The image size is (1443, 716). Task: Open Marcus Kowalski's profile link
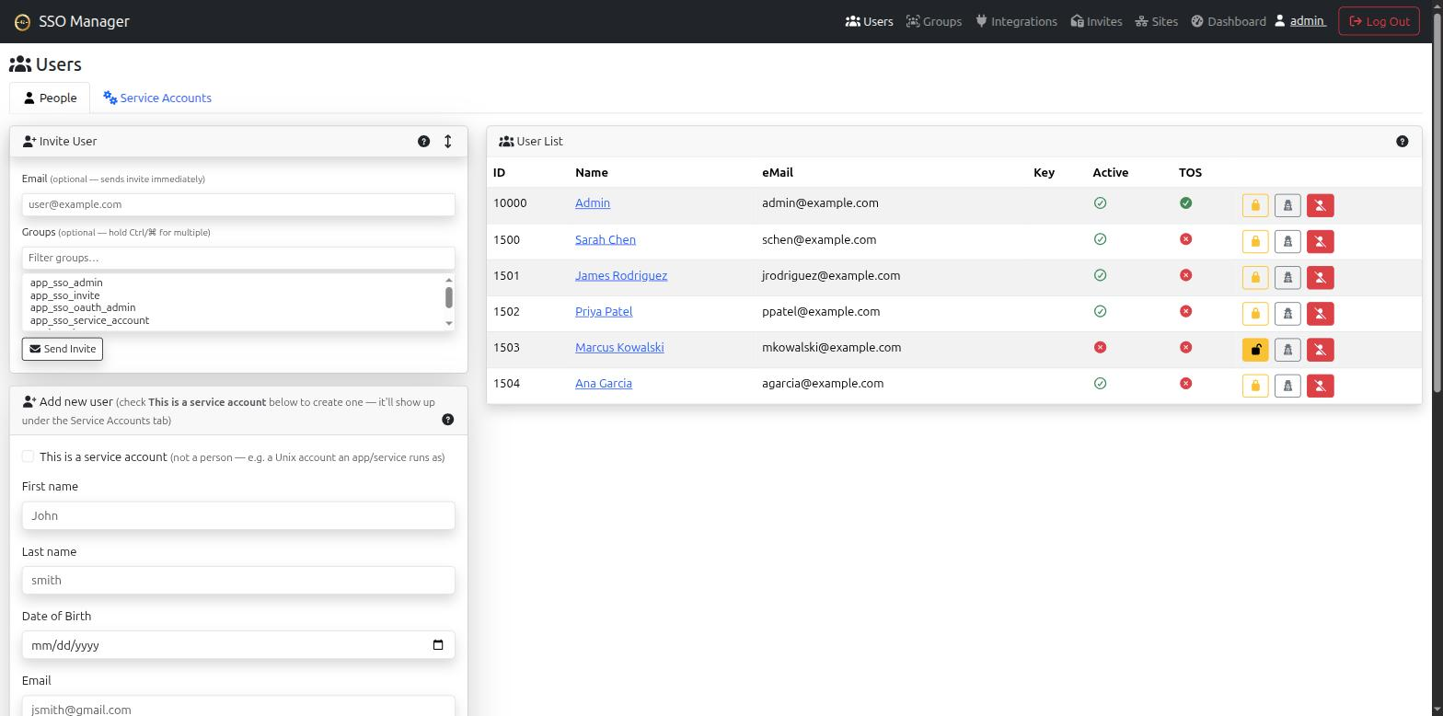pos(619,347)
